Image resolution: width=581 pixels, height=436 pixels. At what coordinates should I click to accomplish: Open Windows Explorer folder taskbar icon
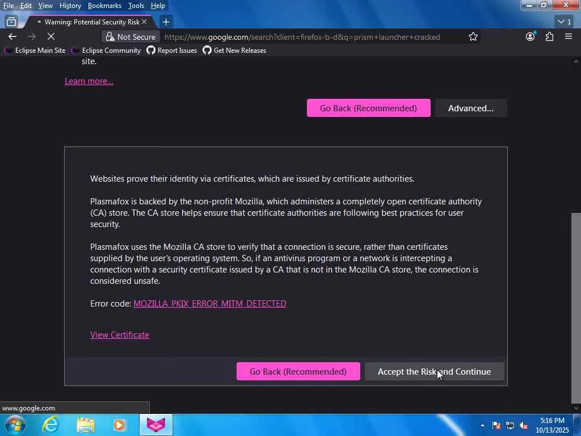(x=86, y=425)
